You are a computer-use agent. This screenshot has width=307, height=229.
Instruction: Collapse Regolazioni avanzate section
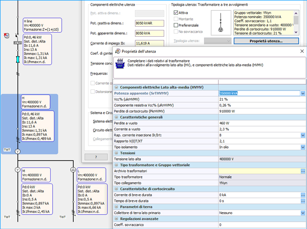(116, 219)
